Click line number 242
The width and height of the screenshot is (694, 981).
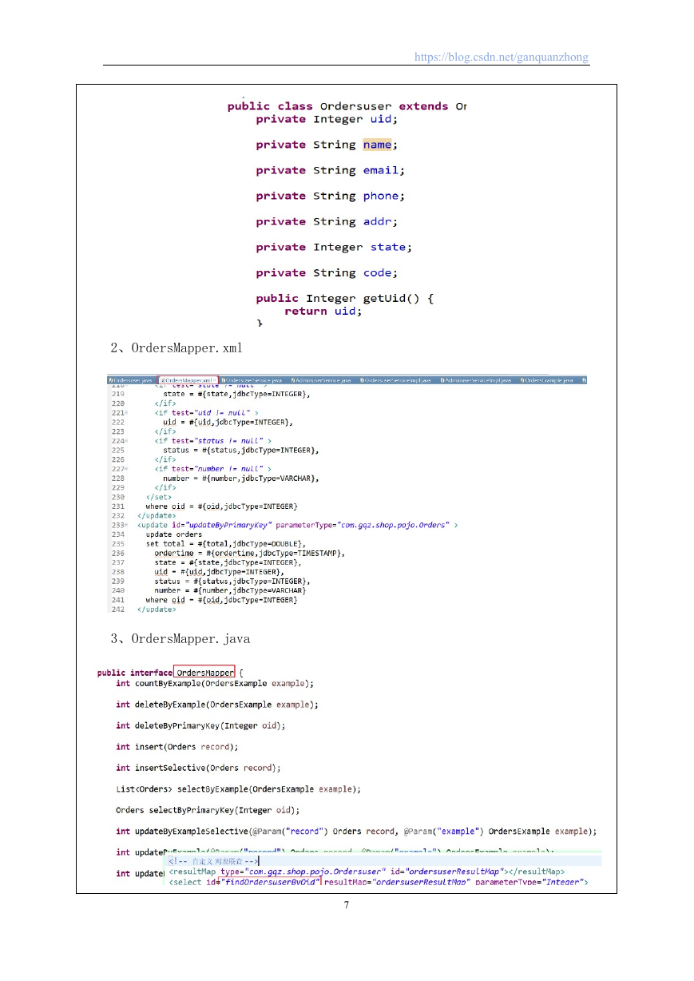118,610
